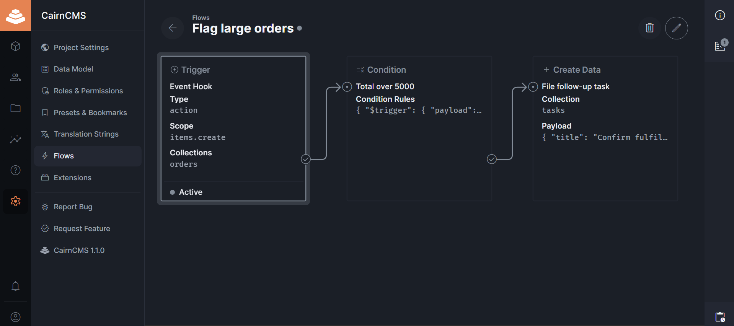Click the Condition Rules JSON preview
Viewport: 734px width, 326px height.
pos(419,110)
